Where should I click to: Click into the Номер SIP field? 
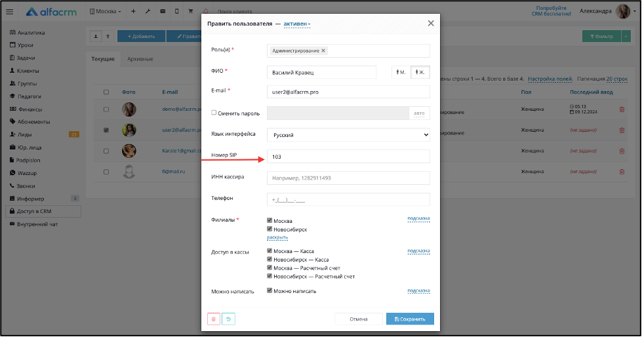coord(348,157)
